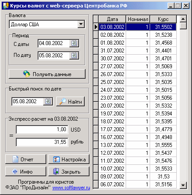
Task: Open the Настройка settings button
Action: pyautogui.click(x=69, y=159)
